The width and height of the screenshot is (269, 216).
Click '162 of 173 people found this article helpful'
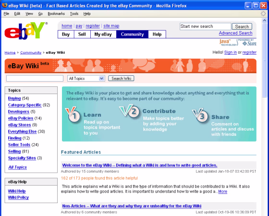(x=99, y=178)
